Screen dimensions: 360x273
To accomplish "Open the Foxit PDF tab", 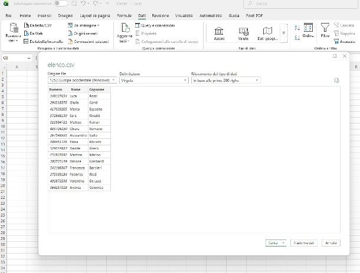I will (254, 15).
